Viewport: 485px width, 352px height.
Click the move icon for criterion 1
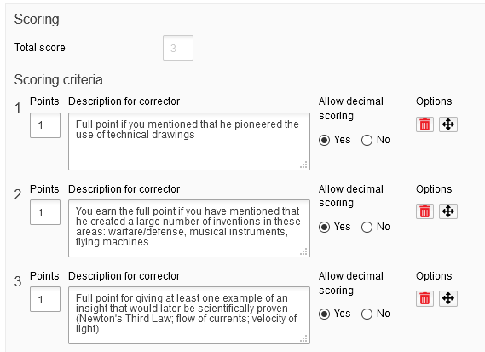[x=448, y=124]
